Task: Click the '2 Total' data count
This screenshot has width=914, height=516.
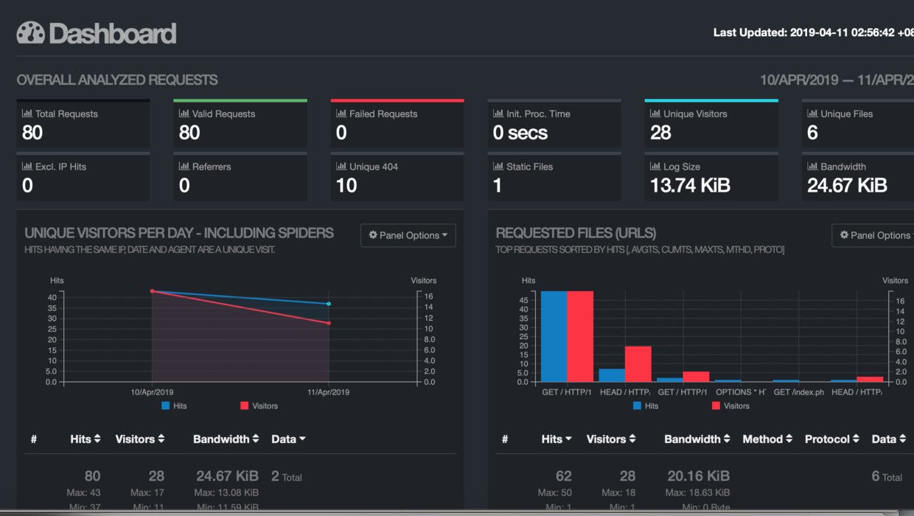Action: click(x=287, y=477)
